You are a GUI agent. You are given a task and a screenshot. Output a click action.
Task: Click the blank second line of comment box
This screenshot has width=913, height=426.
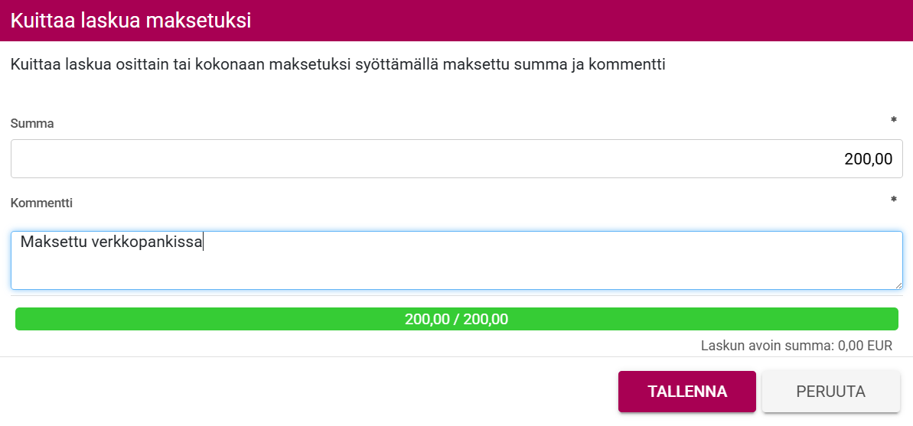click(x=306, y=269)
